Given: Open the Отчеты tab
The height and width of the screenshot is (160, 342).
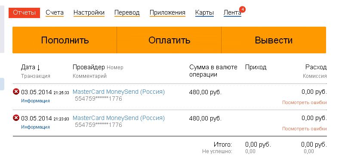Looking at the screenshot, I should 24,12.
